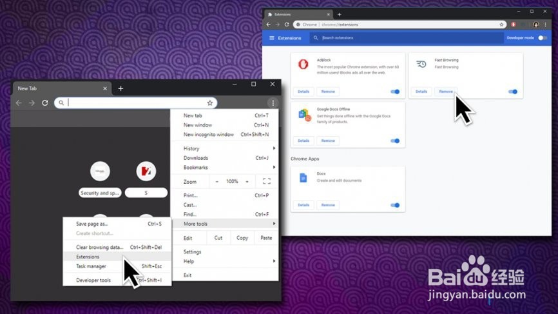Disable the Docs app toggle
Screen dimensions: 558x314
[395, 205]
